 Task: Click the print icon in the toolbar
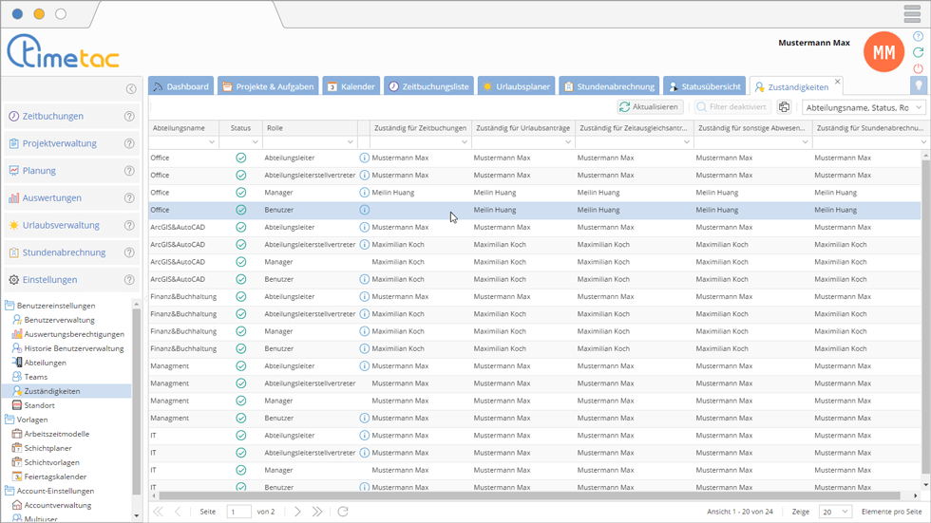pyautogui.click(x=784, y=107)
